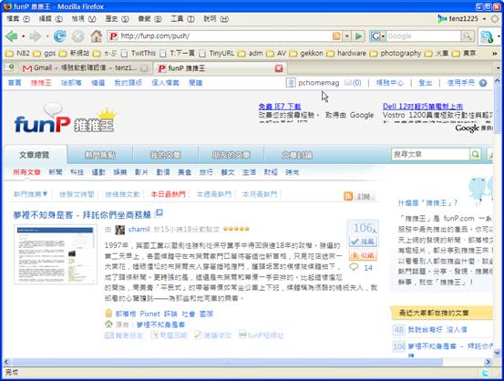The image size is (504, 381).
Task: Click the orange 收藏 bookmark button
Action: [x=364, y=255]
